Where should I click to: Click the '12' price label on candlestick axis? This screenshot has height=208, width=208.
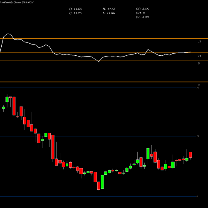[x=198, y=136]
